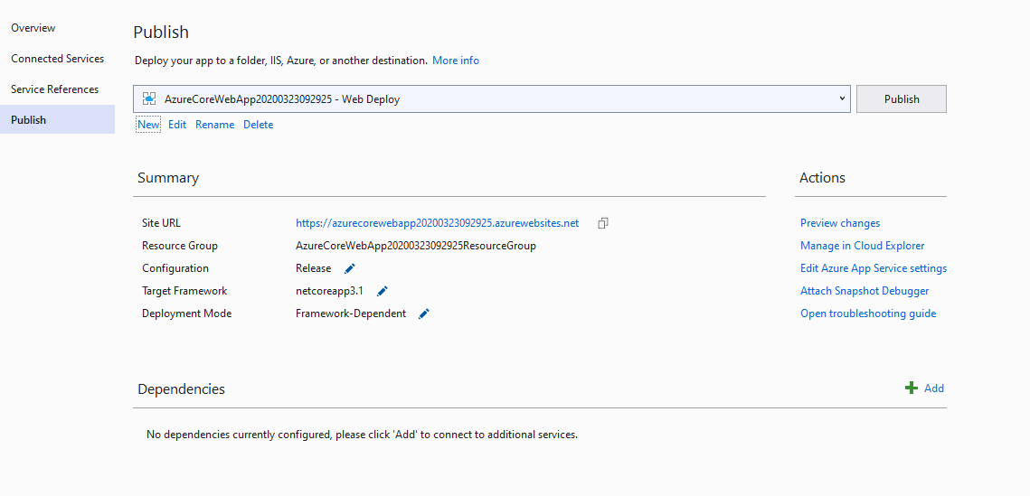Create a New publish profile
The width and height of the screenshot is (1030, 496).
pyautogui.click(x=148, y=125)
